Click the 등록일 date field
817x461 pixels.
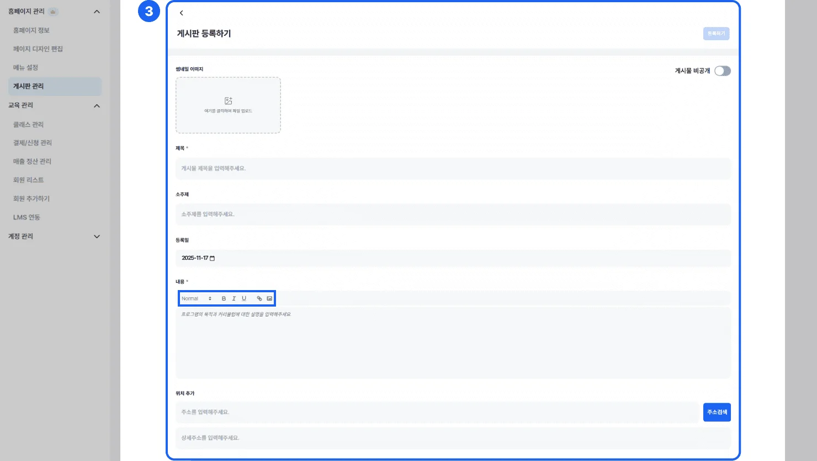(x=453, y=258)
